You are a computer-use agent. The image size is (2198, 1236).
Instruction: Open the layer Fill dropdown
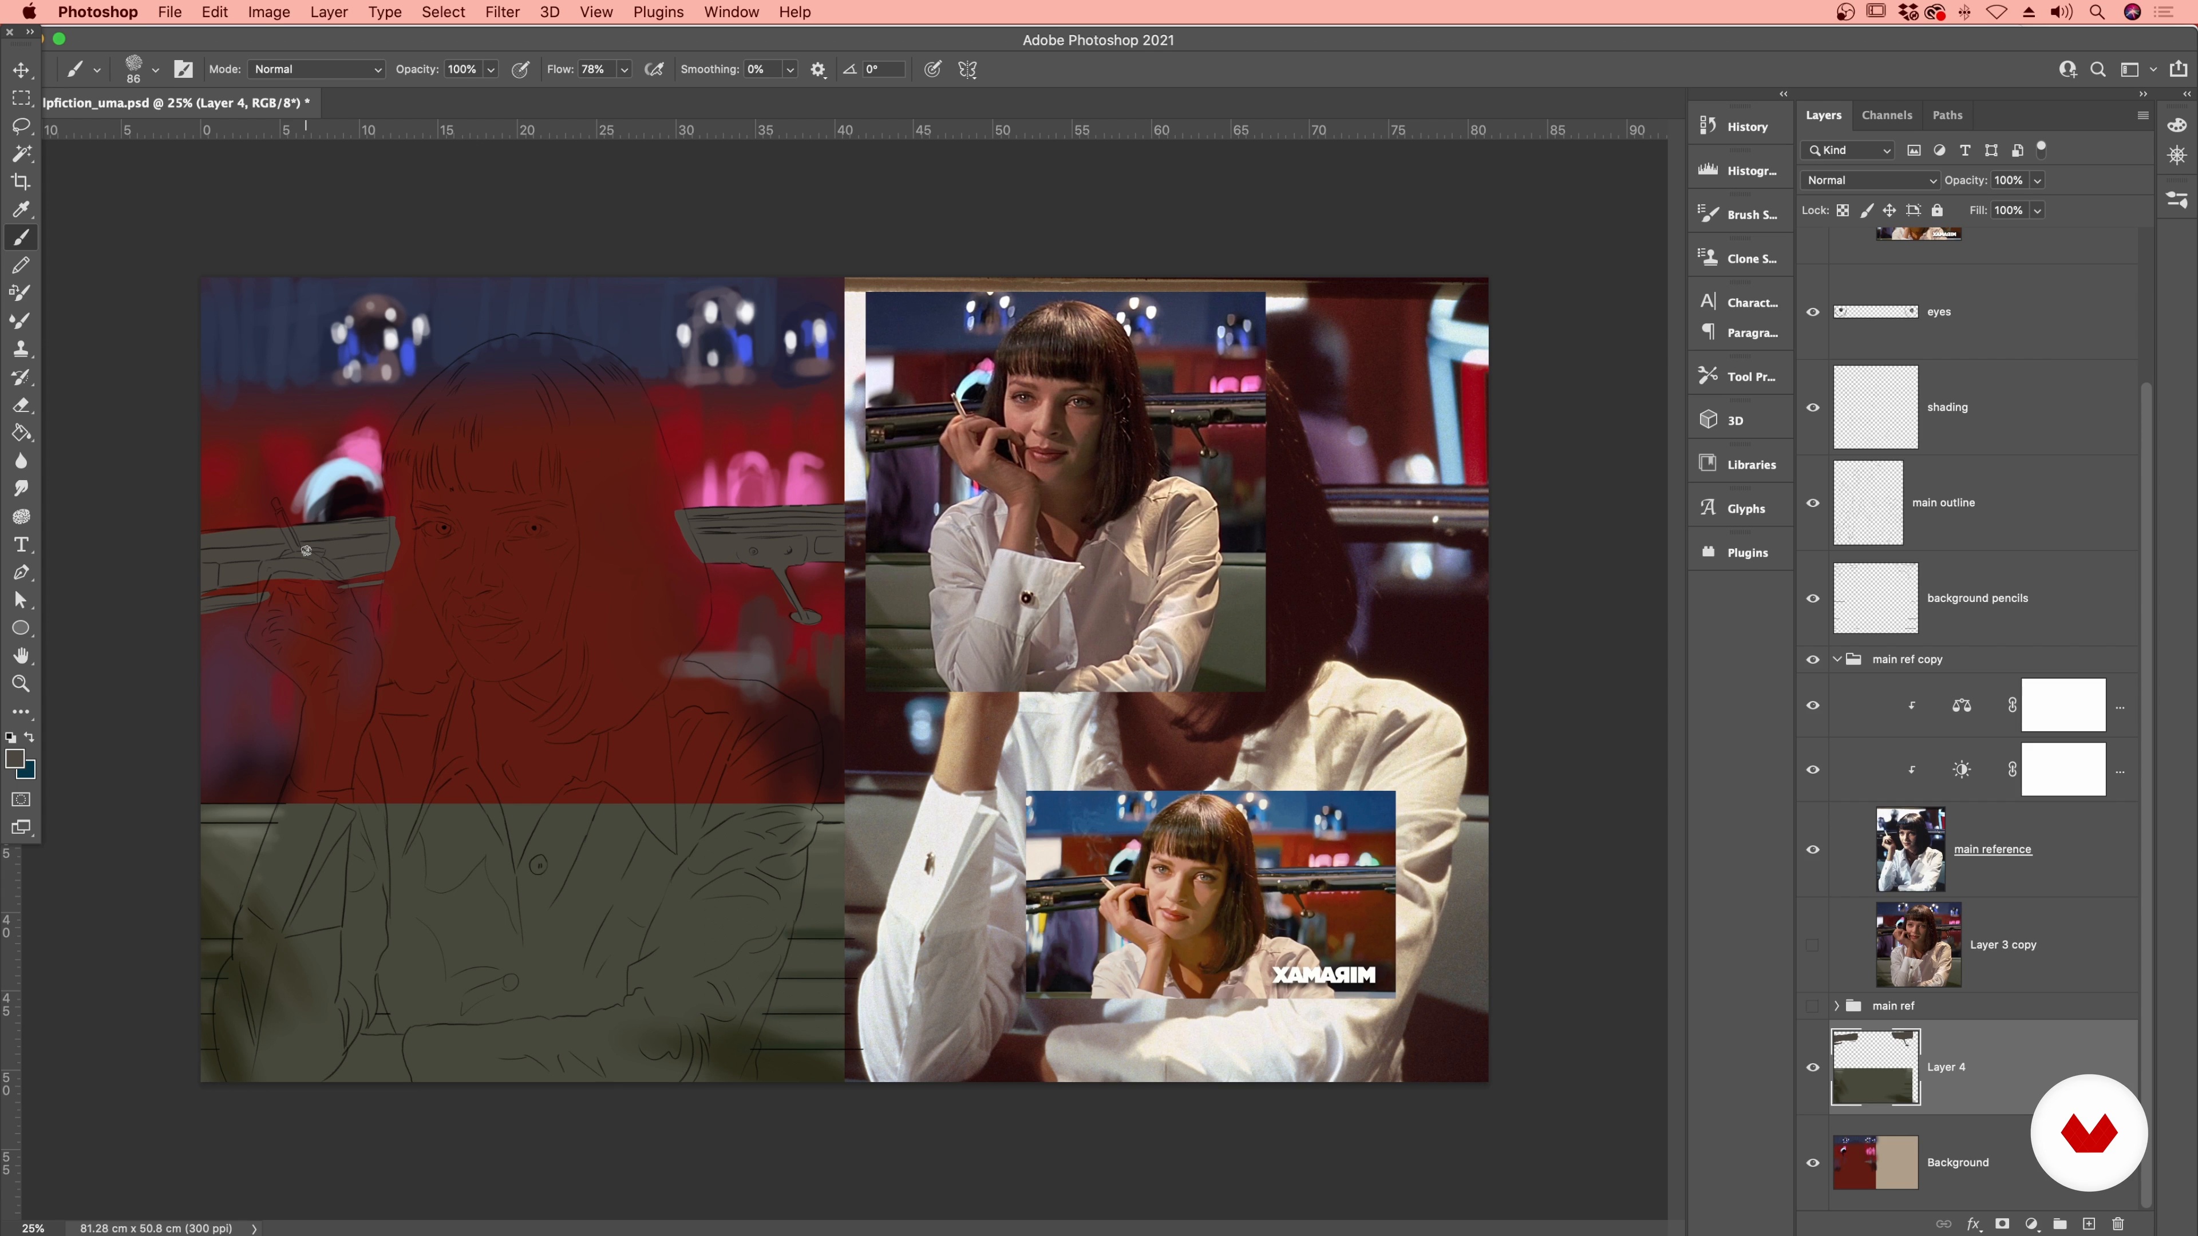tap(2037, 211)
